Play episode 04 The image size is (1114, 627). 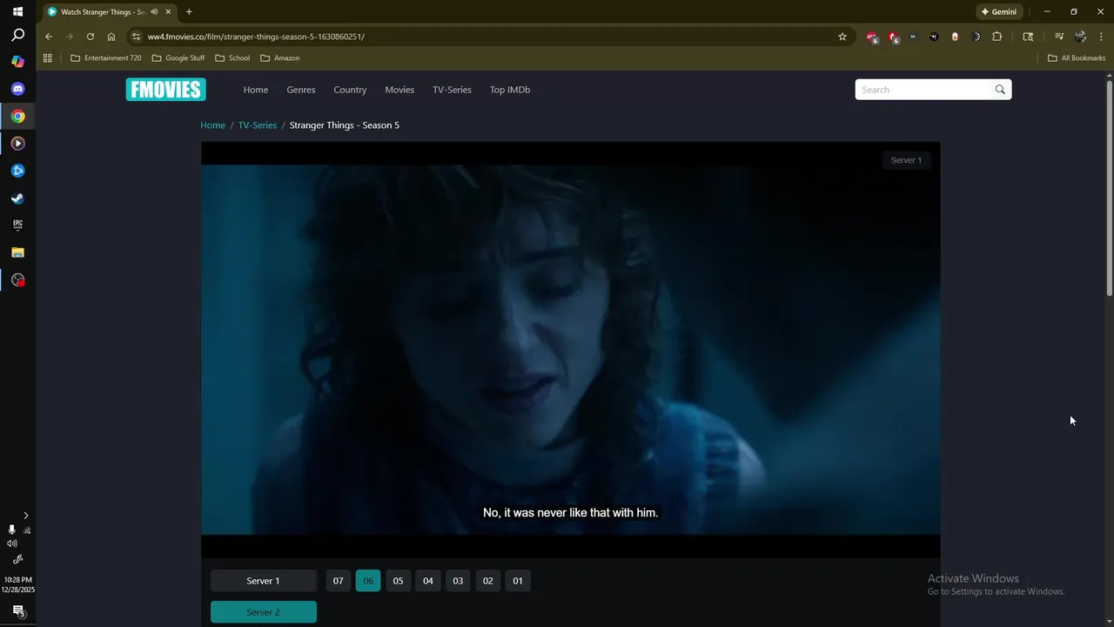pos(428,581)
